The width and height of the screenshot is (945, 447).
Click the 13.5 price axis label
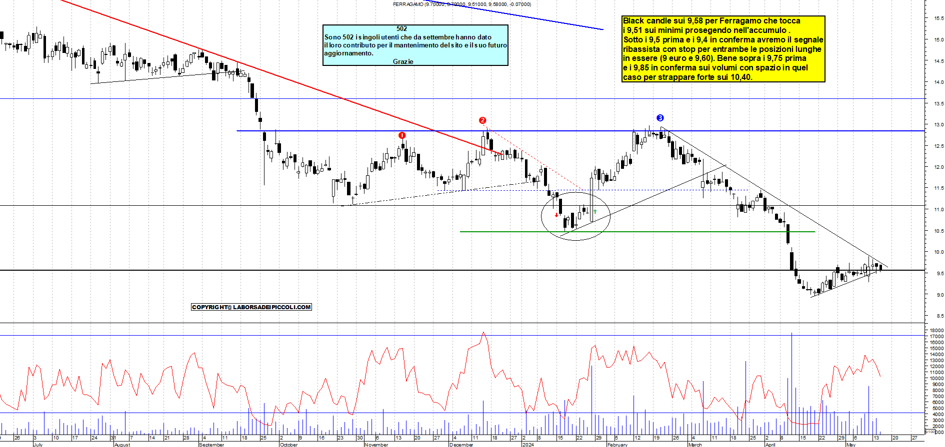938,104
